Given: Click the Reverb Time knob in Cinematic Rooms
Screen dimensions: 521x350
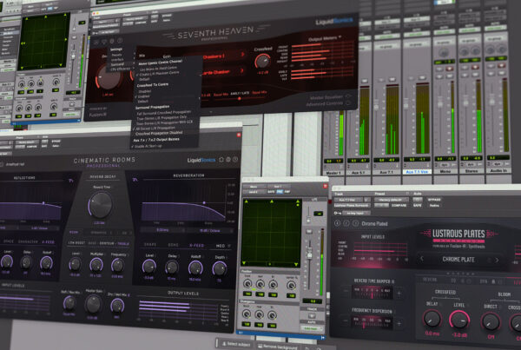Looking at the screenshot, I should click(101, 204).
